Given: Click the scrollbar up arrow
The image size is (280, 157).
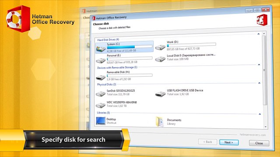Looking at the screenshot, I should 264,34.
